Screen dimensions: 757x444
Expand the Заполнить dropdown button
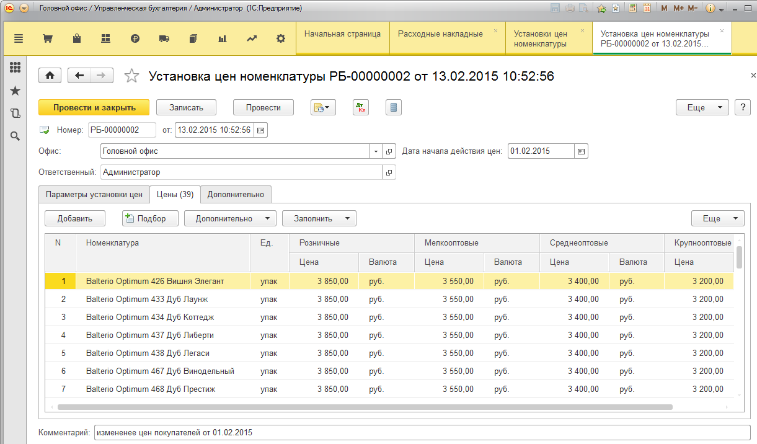(319, 218)
